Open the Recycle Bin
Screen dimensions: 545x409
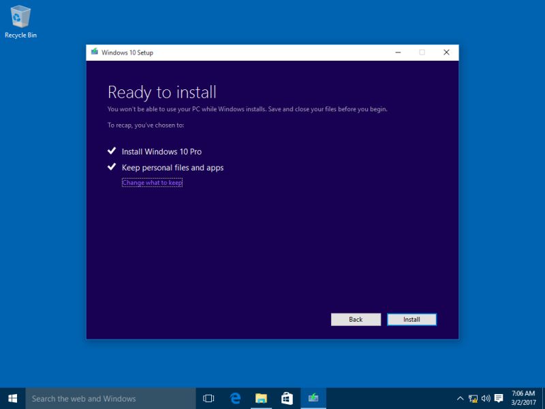(20, 17)
